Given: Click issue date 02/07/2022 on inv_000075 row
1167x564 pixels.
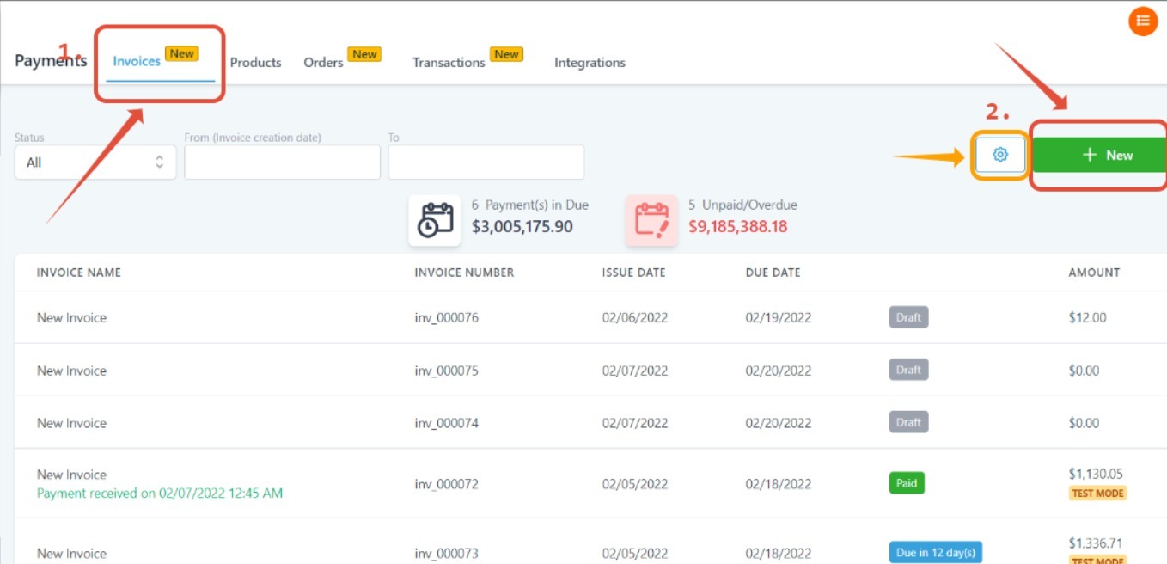Looking at the screenshot, I should 635,371.
